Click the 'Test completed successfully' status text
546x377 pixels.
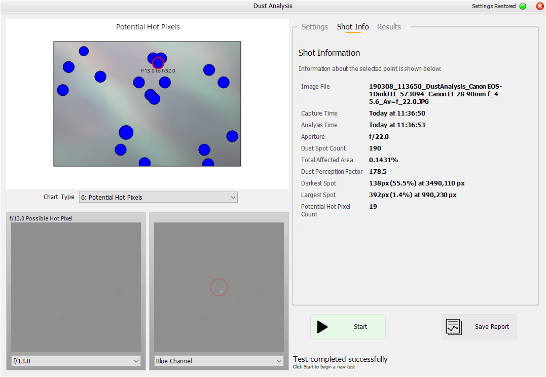coord(340,359)
